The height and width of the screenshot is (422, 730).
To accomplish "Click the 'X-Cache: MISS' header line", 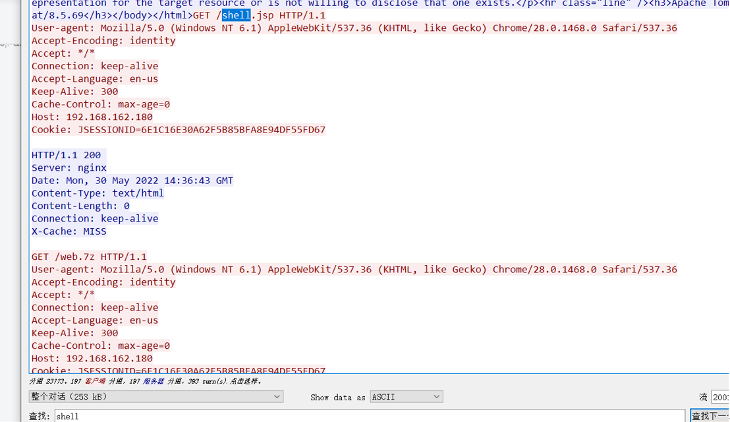I will (x=69, y=231).
